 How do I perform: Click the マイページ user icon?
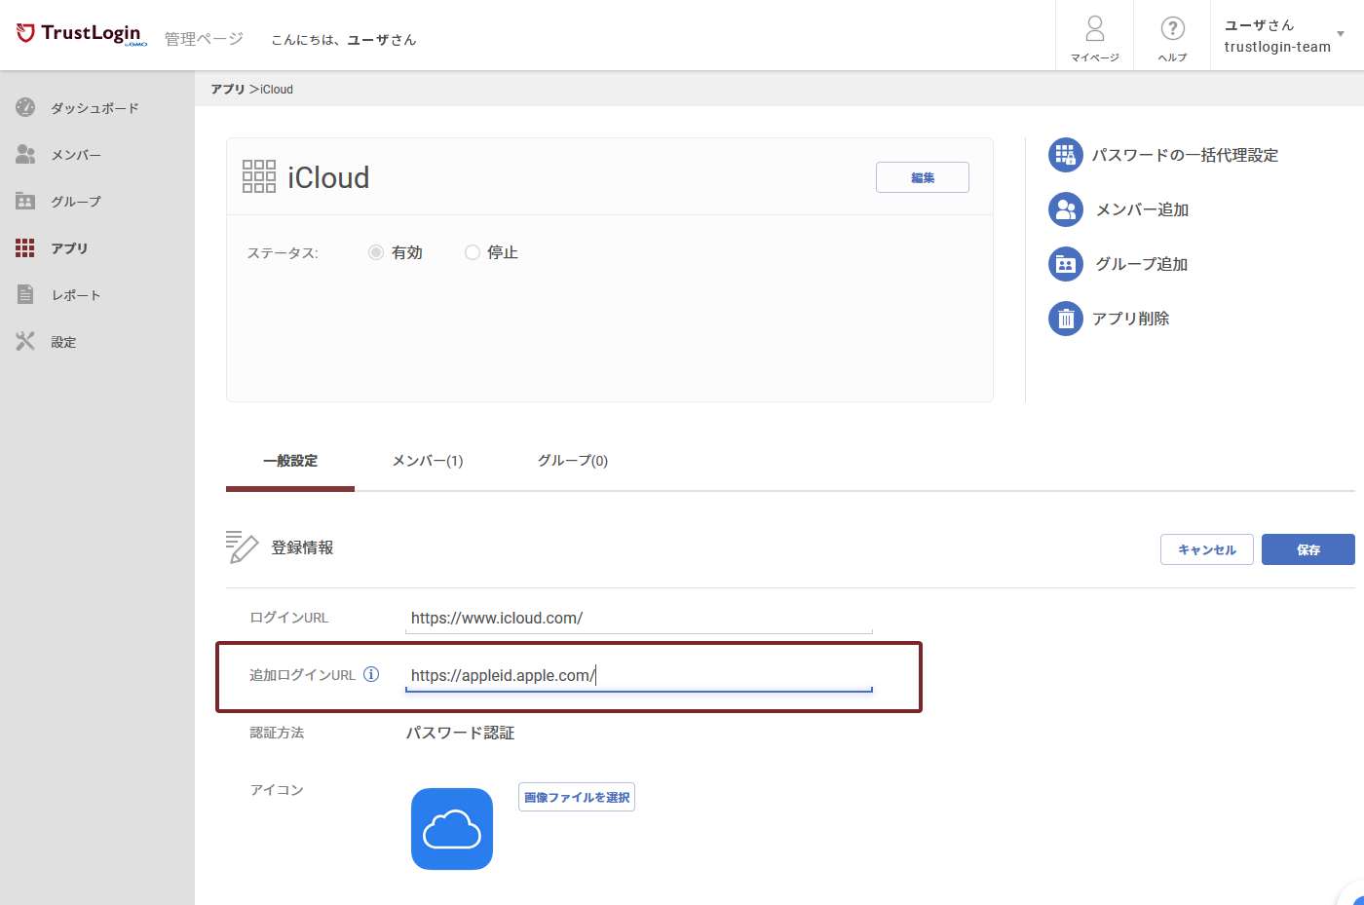pos(1094,29)
